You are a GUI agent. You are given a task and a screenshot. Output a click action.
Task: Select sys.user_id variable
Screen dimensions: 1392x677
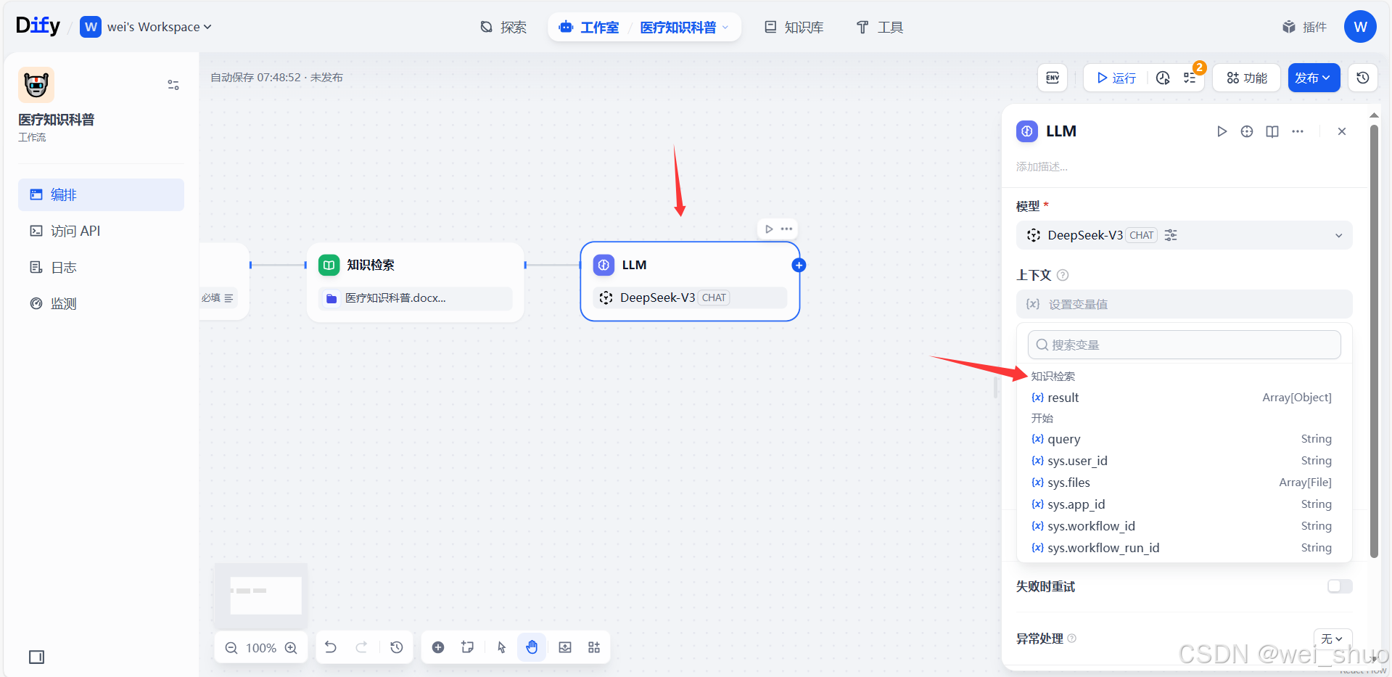(1184, 461)
